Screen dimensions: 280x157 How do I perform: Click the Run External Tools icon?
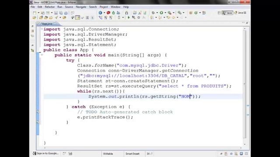coord(169,13)
